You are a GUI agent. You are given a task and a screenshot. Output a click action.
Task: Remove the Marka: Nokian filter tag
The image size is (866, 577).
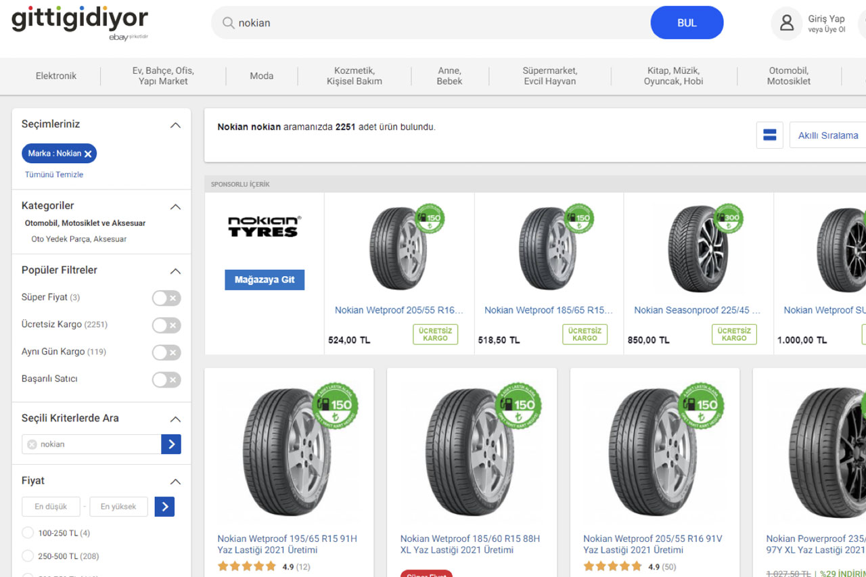tap(88, 154)
